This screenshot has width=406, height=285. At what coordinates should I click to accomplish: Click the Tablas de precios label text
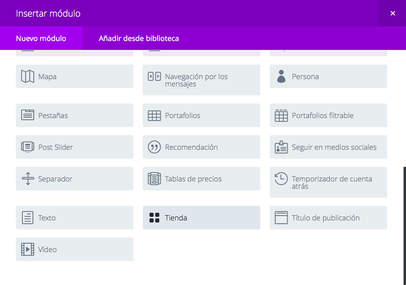(x=193, y=179)
